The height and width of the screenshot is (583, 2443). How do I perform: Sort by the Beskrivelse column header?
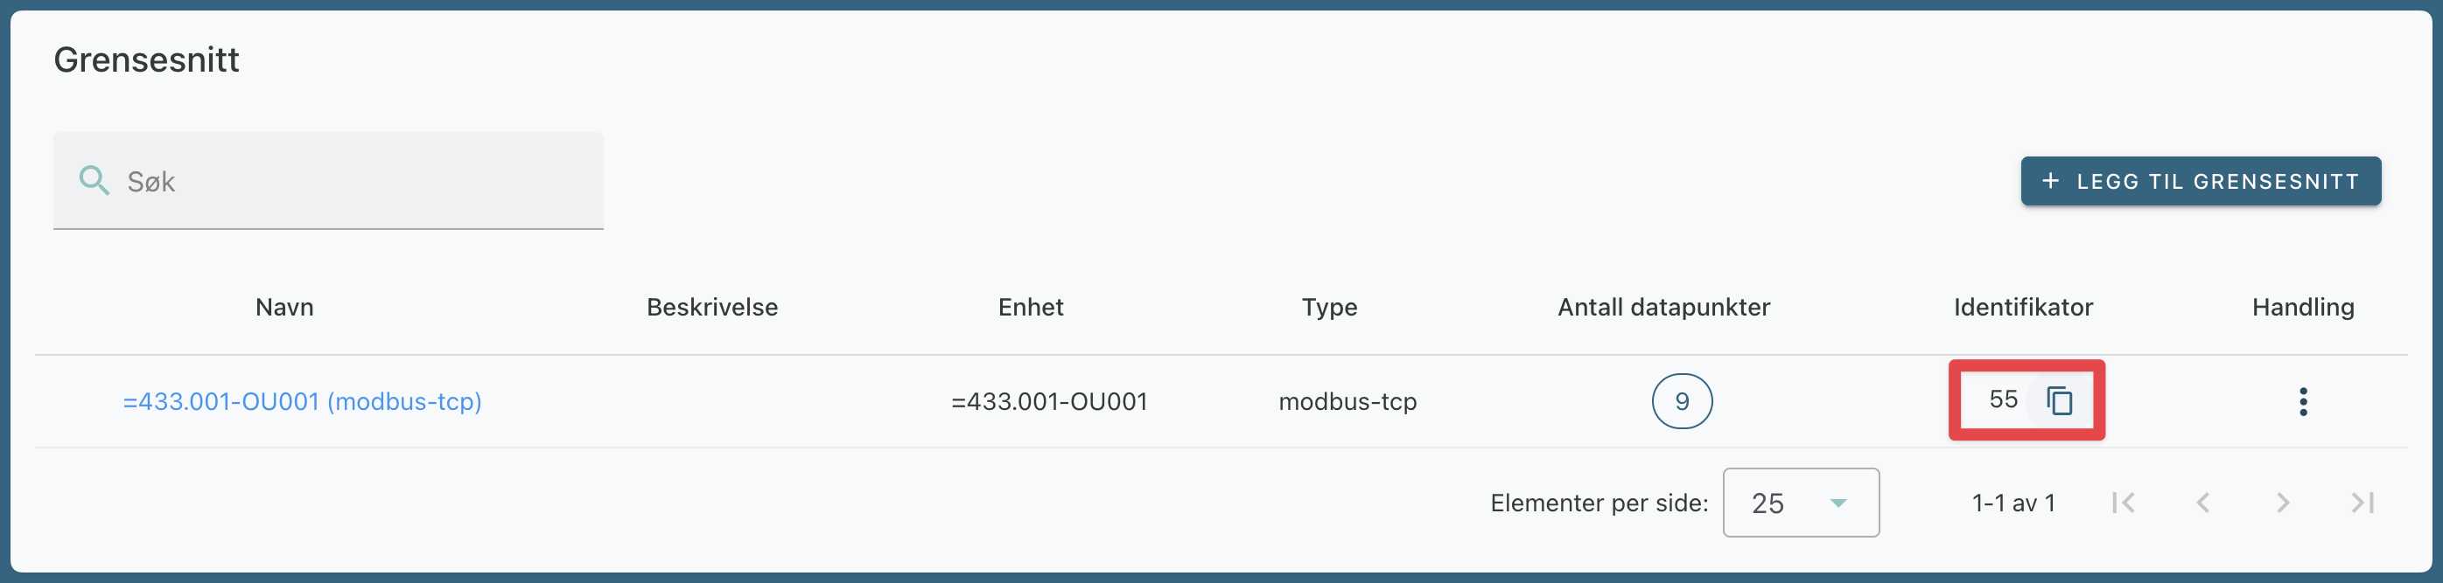point(712,307)
